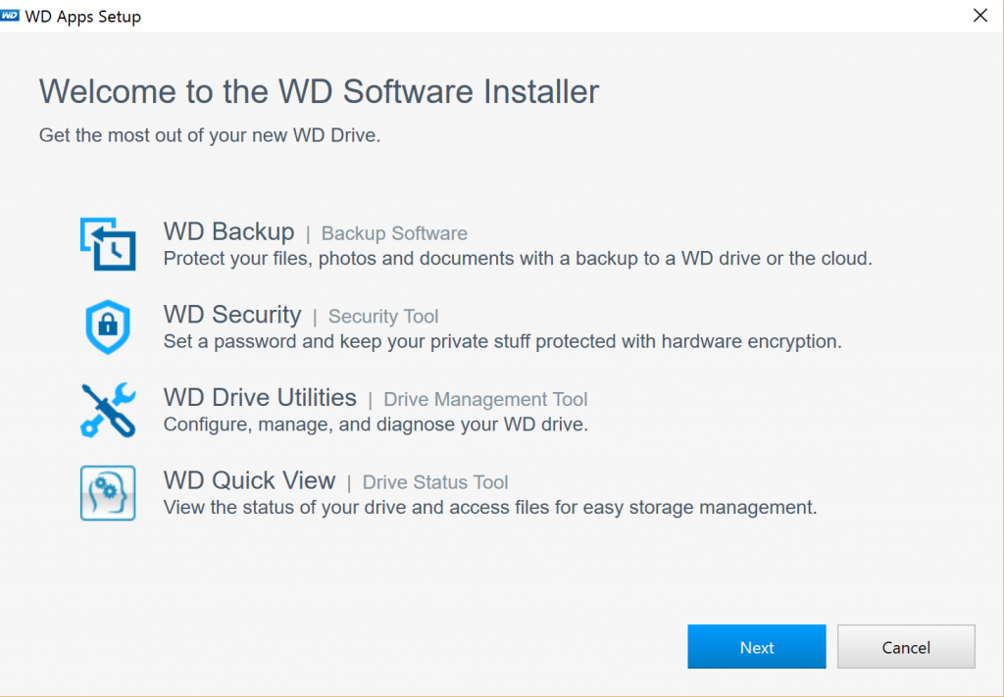Viewport: 1004px width, 697px height.
Task: Click the Welcome to WD Software Installer heading
Action: (319, 91)
